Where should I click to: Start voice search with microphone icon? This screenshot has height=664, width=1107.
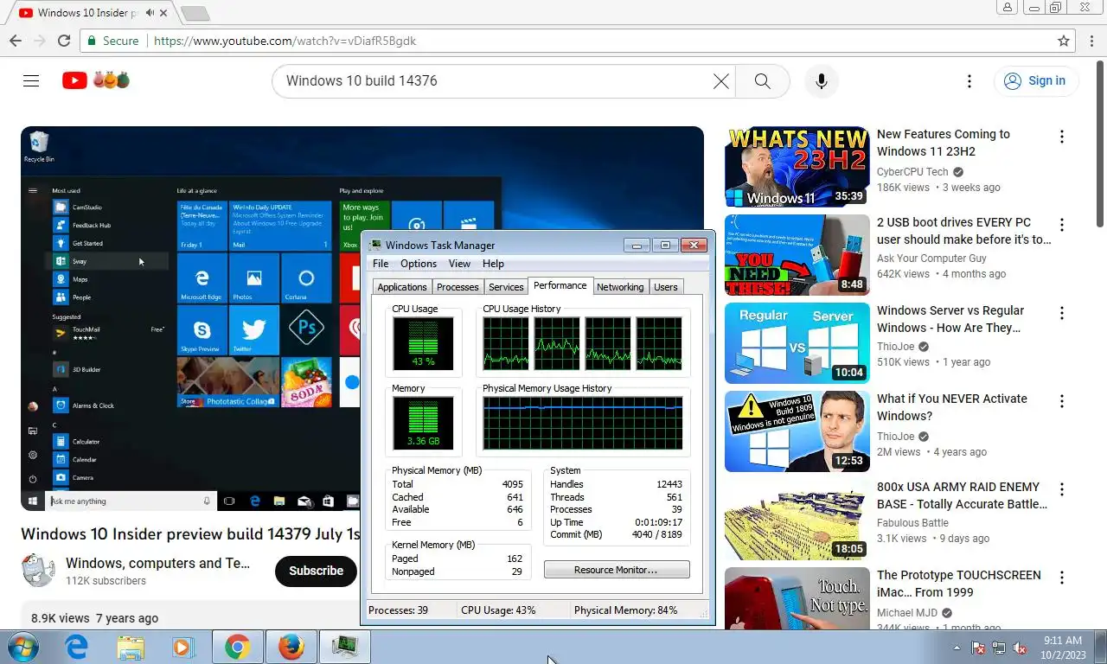pos(821,80)
